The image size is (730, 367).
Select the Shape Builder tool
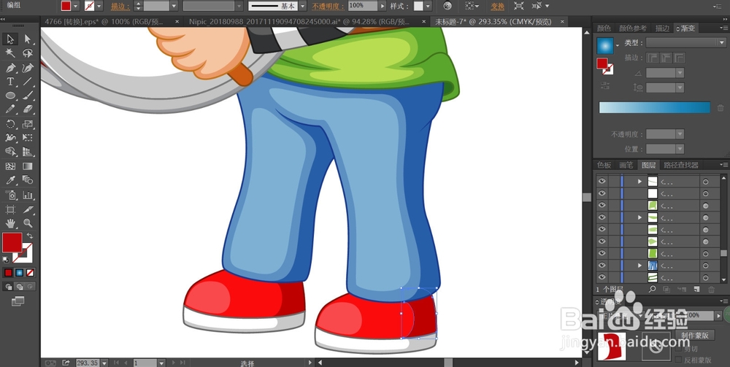click(10, 152)
